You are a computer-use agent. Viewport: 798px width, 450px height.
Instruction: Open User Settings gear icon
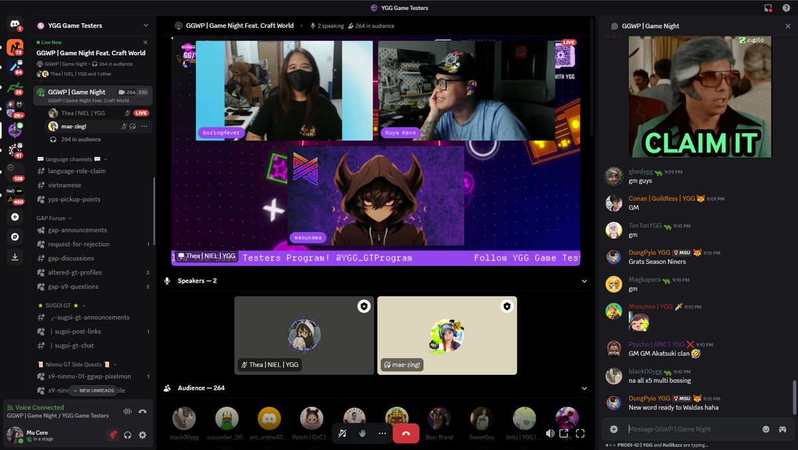(142, 435)
